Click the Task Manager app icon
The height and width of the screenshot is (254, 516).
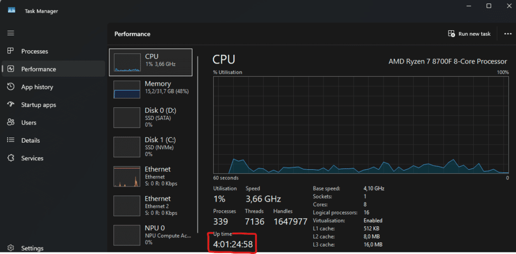tap(11, 10)
